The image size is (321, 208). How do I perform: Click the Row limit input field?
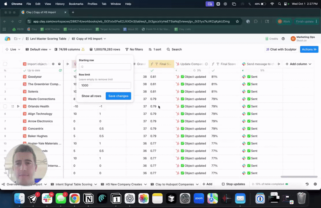(105, 85)
